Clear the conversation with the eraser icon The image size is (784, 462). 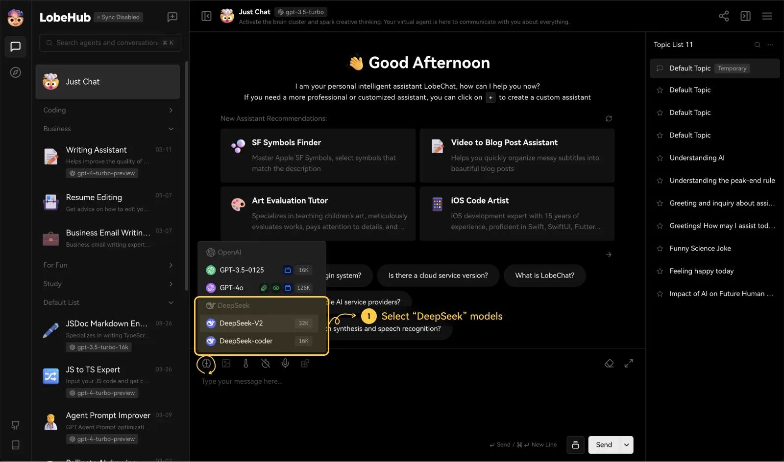[x=609, y=363]
